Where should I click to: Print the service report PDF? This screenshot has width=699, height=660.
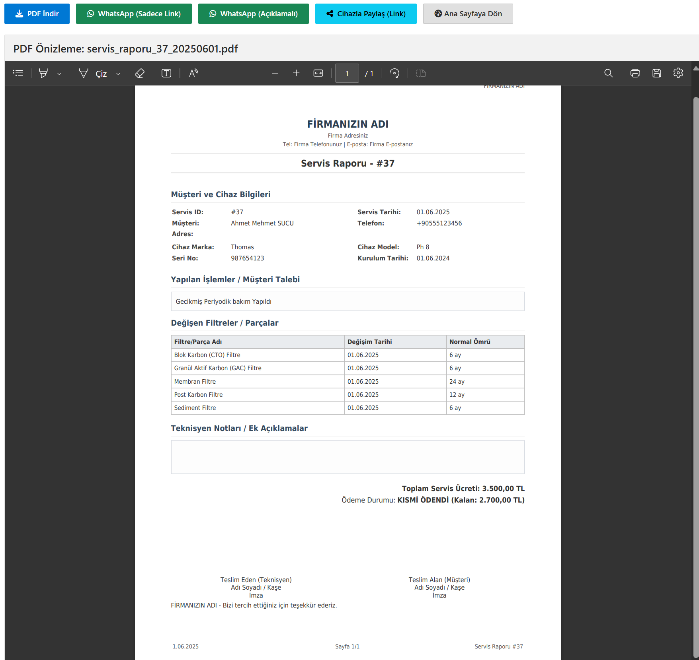[x=635, y=73]
